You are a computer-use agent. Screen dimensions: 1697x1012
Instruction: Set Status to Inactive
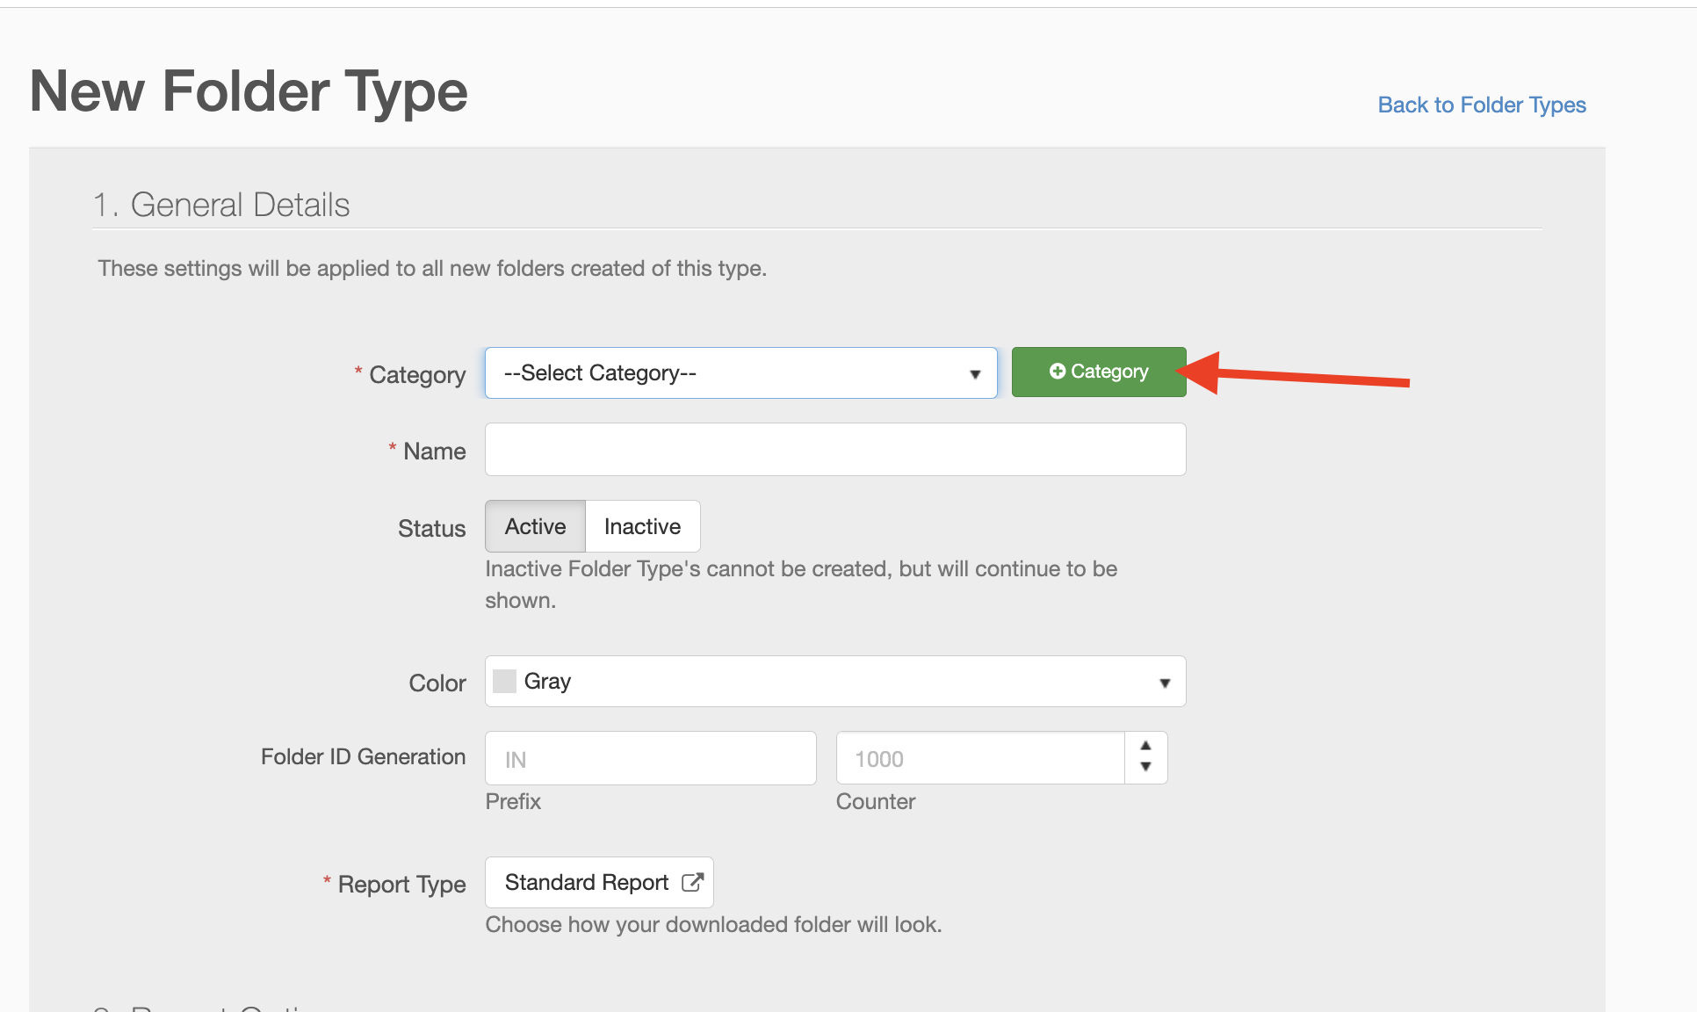(642, 526)
